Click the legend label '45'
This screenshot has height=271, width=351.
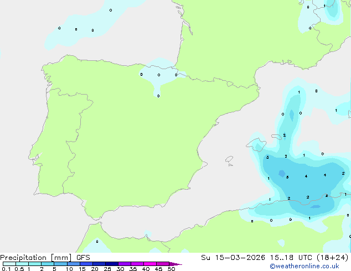point(158,269)
